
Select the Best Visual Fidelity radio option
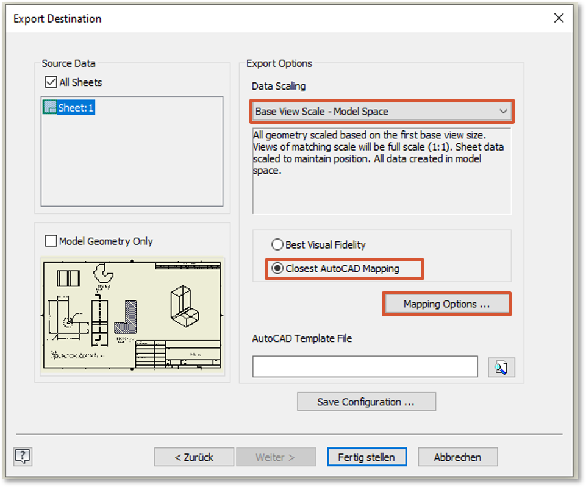point(277,245)
